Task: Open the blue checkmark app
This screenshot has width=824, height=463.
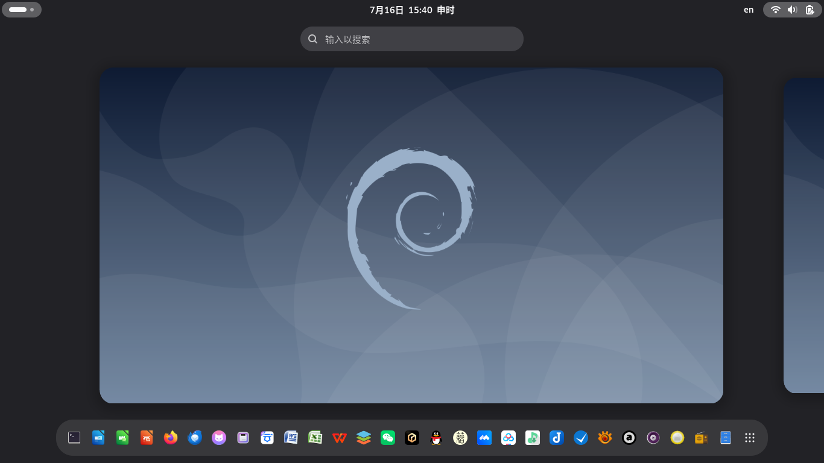Action: click(x=581, y=438)
